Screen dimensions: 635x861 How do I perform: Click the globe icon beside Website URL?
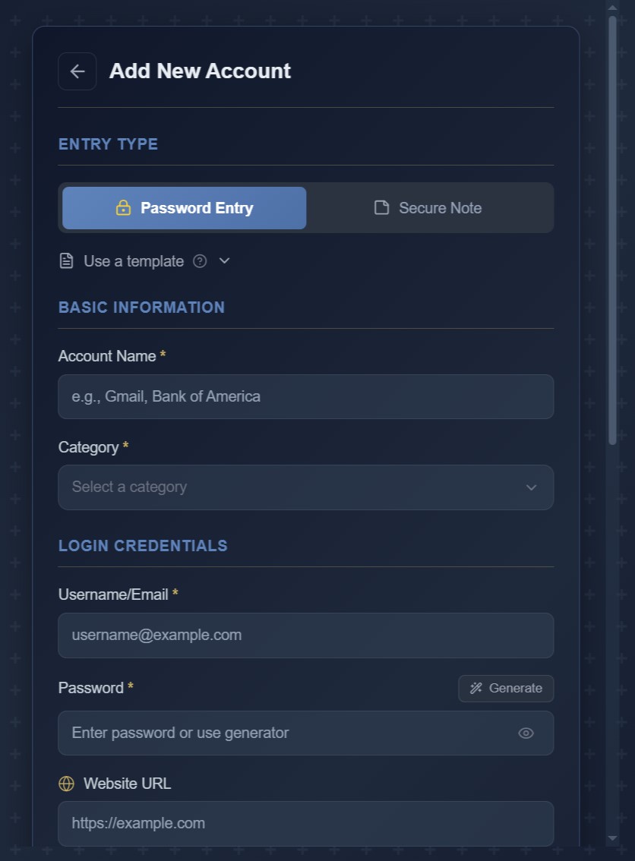[x=66, y=783]
